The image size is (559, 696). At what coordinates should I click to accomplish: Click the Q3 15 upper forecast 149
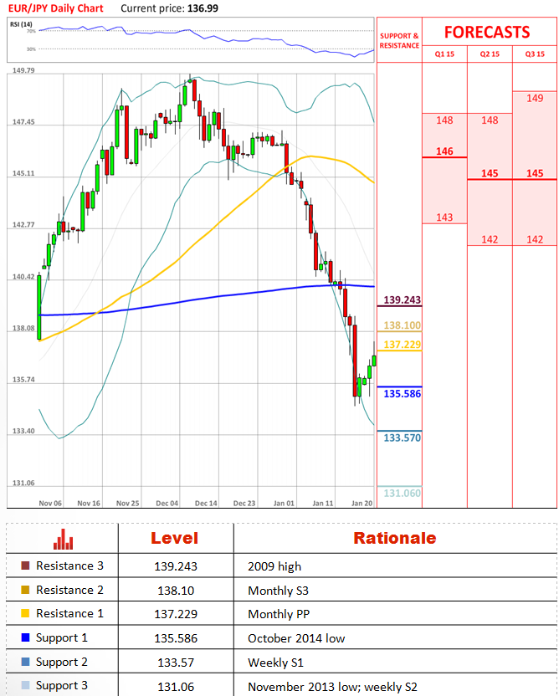[535, 98]
